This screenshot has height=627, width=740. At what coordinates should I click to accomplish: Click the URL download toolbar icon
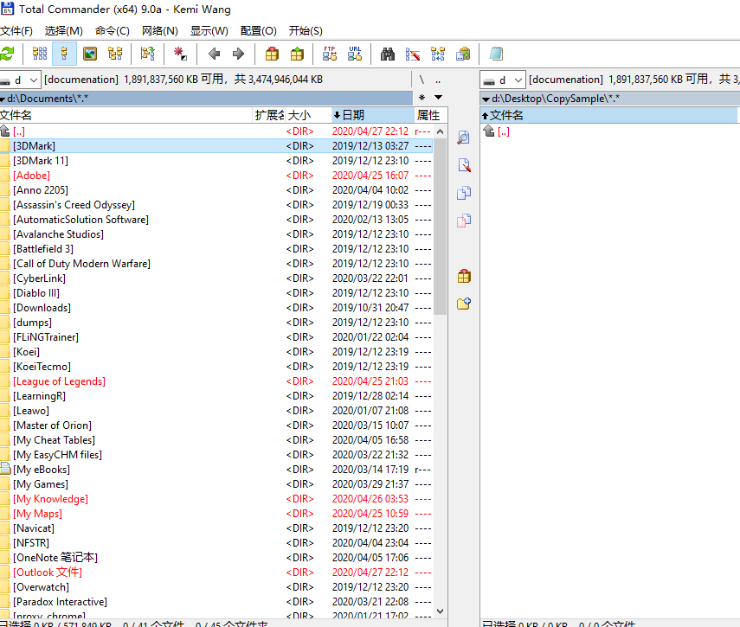(x=354, y=54)
